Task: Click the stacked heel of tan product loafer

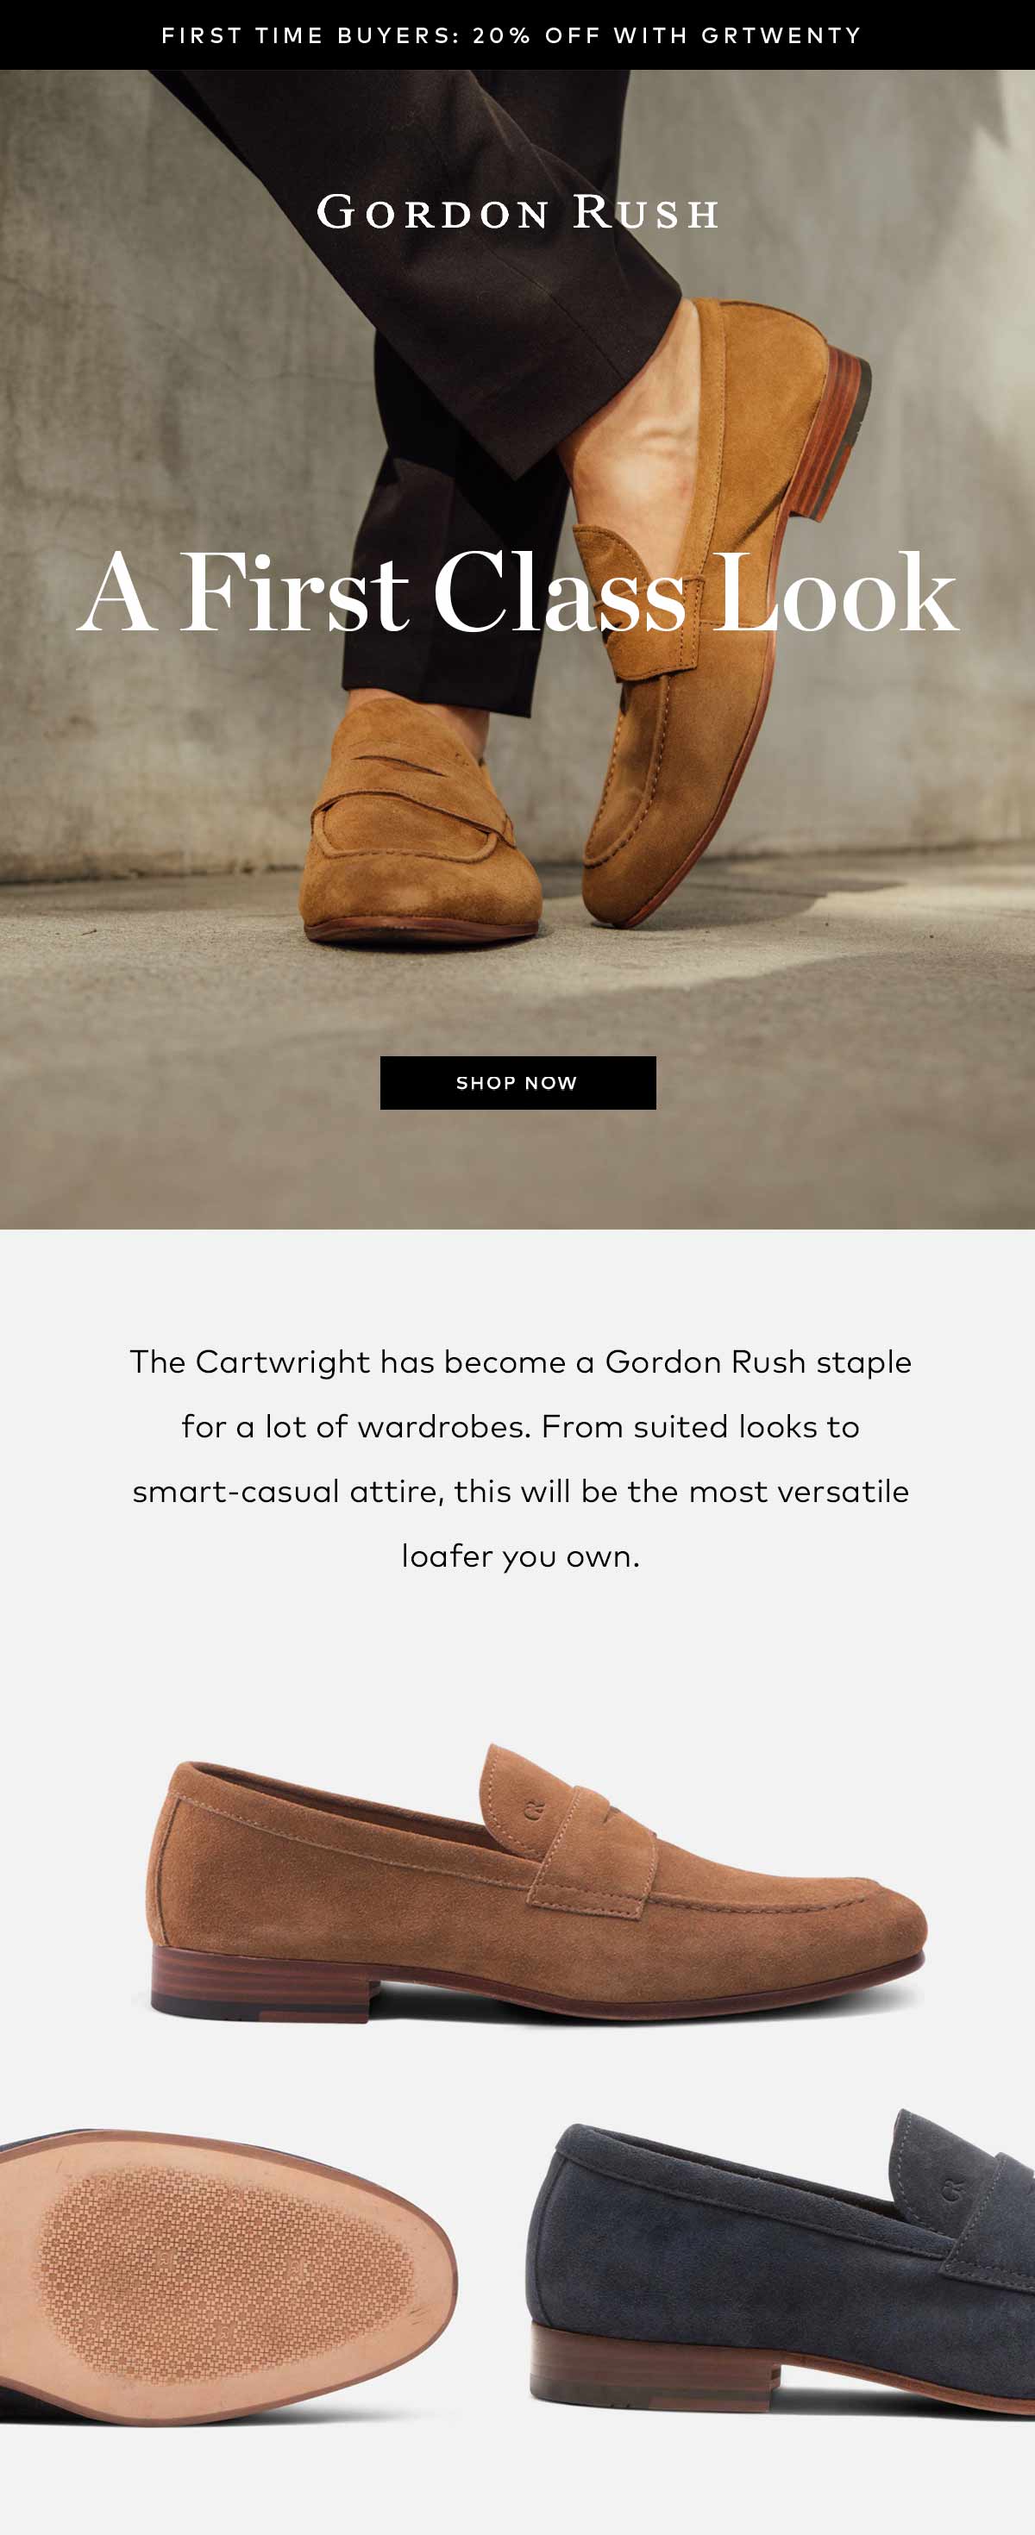Action: (x=261, y=1983)
